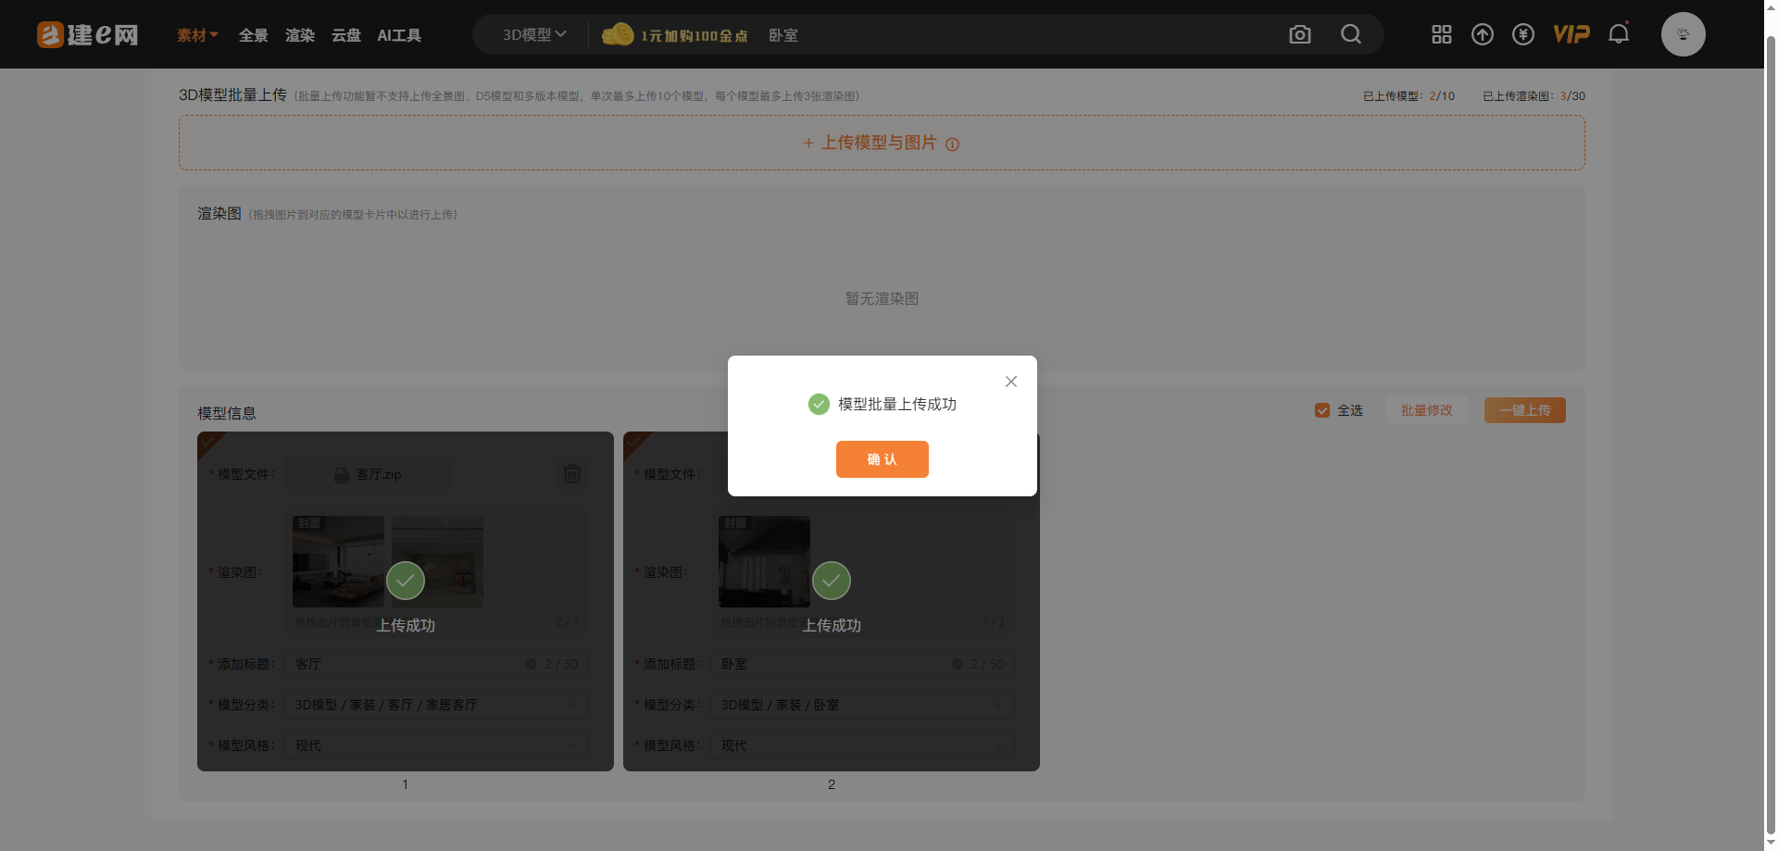The height and width of the screenshot is (851, 1778).
Task: Click the 客厅 cover render thumbnail
Action: (x=338, y=561)
